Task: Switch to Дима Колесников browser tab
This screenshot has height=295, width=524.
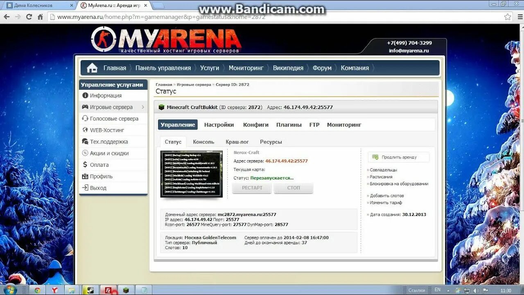Action: [x=39, y=5]
